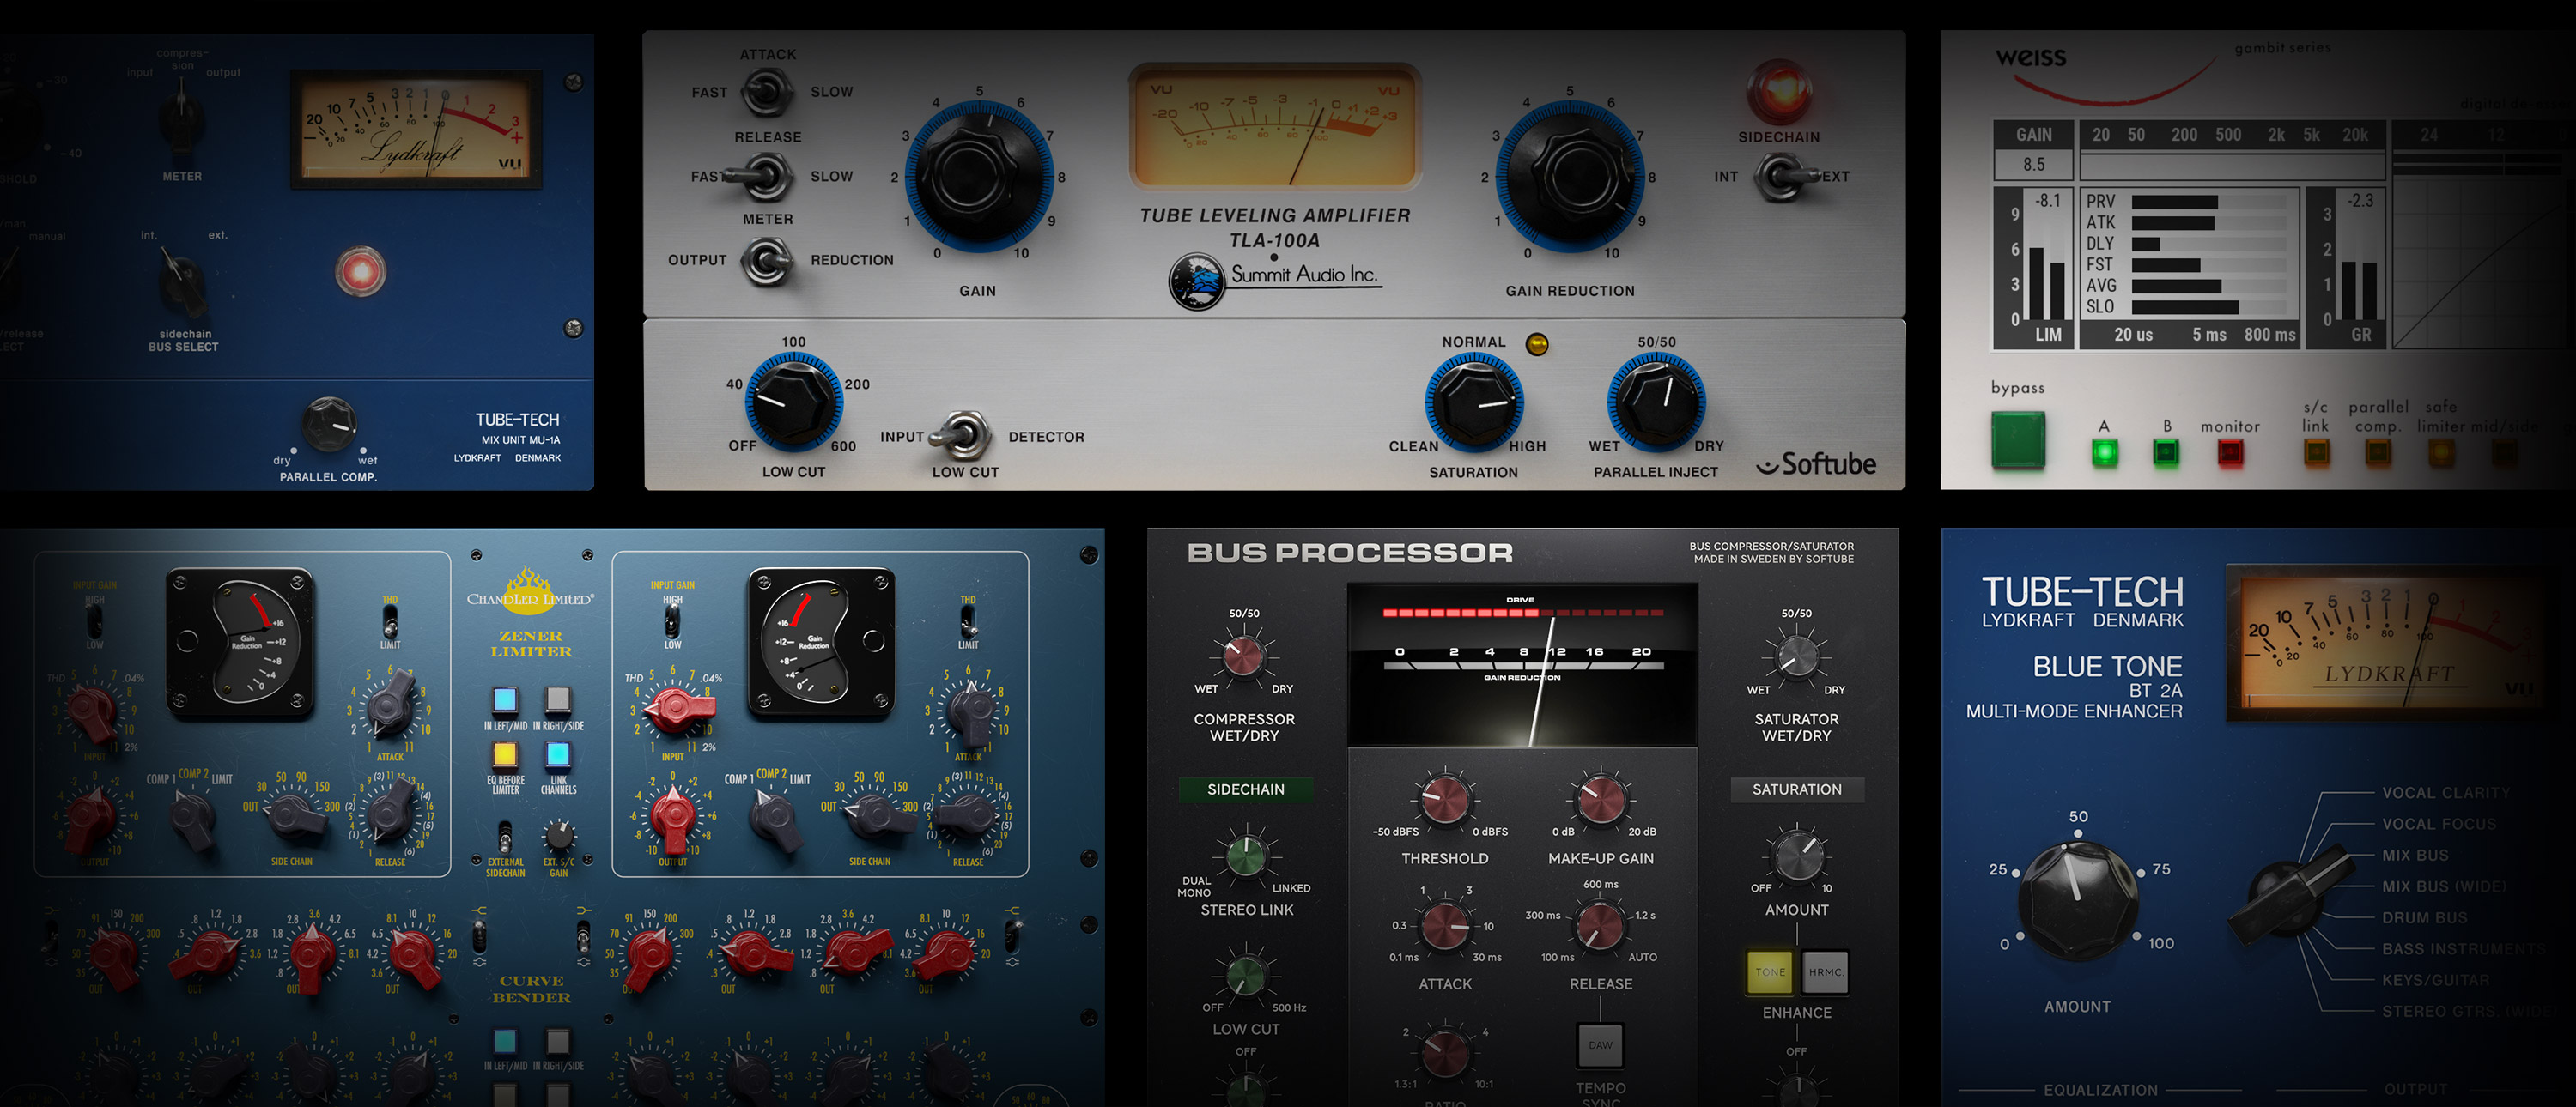
Task: Click the SATURATION section header in Bus Processor
Action: coord(1796,789)
